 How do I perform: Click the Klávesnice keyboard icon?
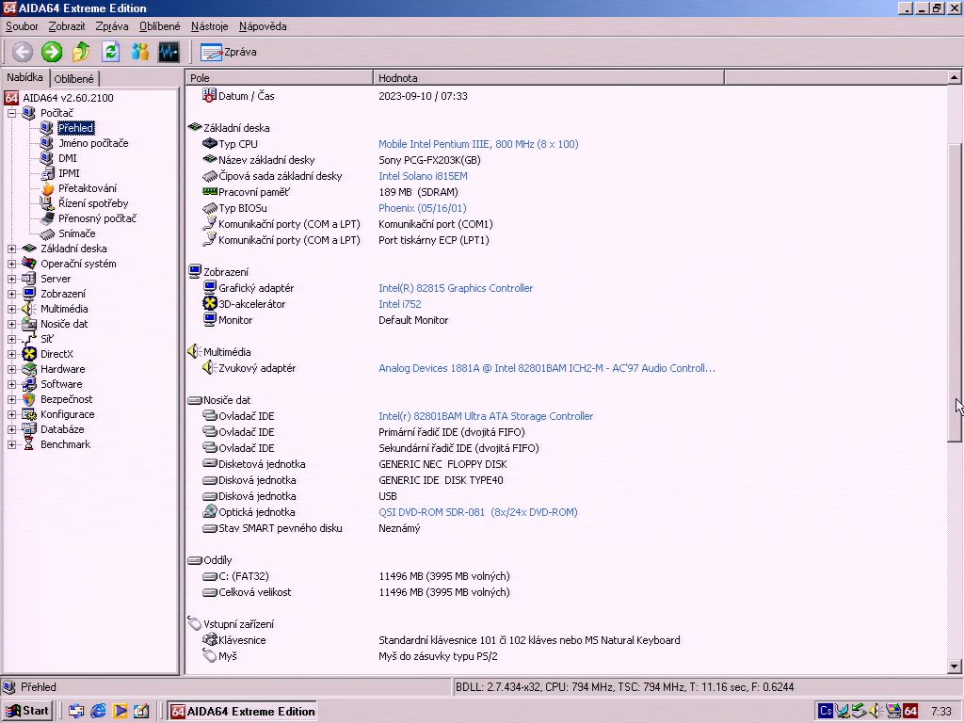[210, 640]
